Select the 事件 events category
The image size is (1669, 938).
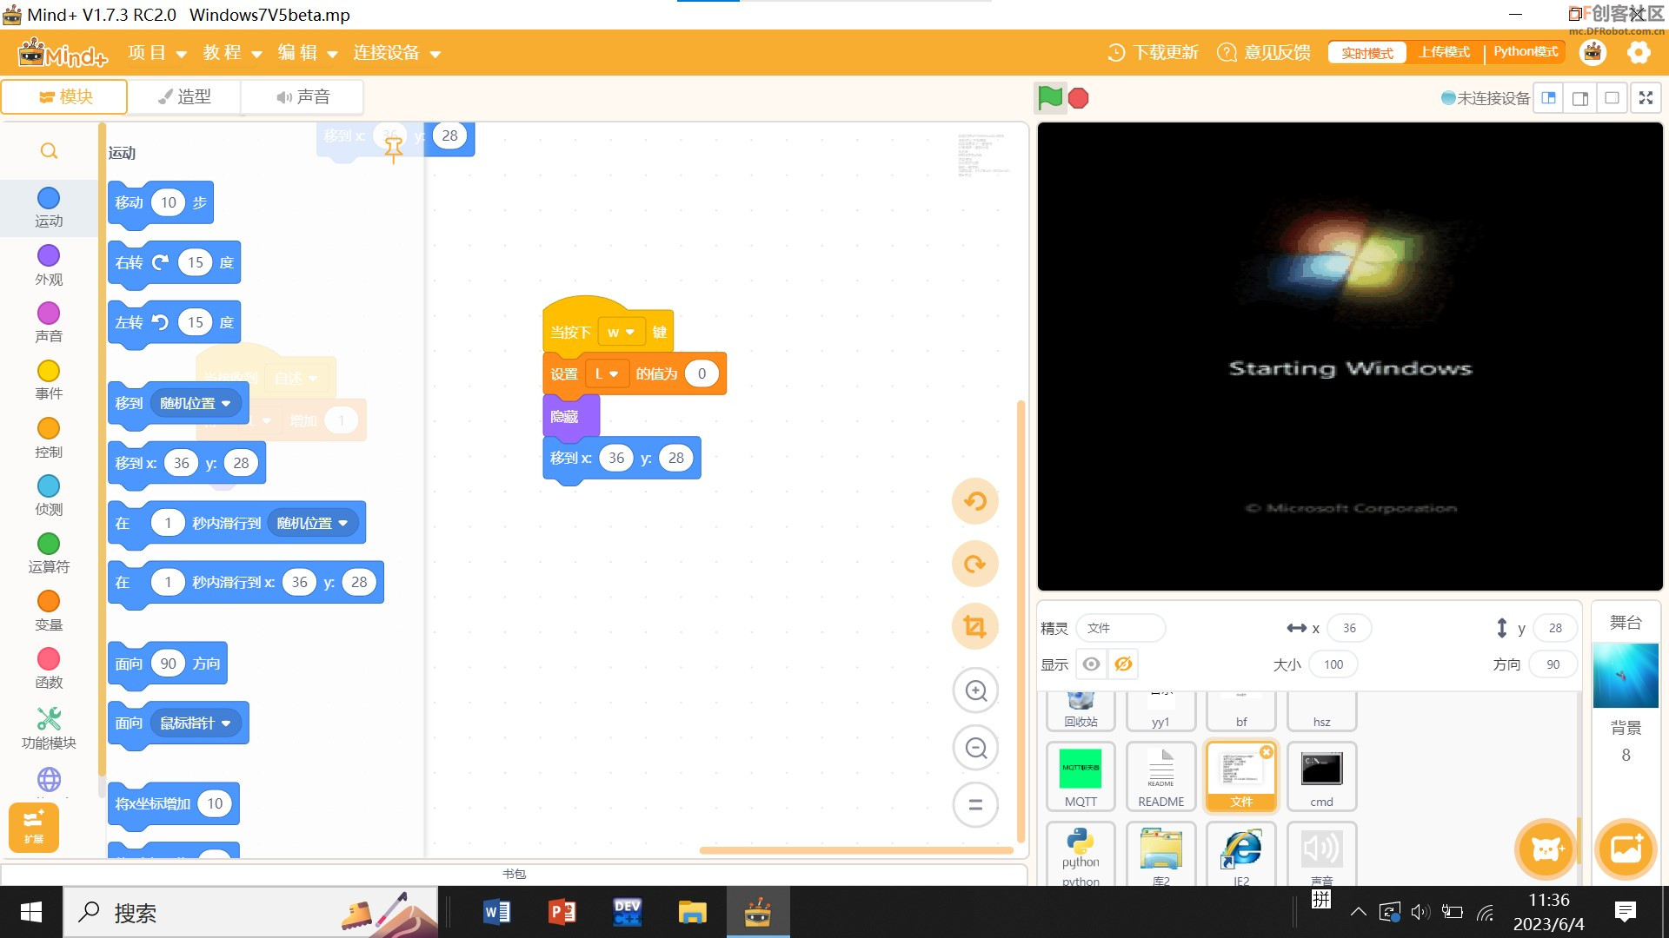pos(49,380)
